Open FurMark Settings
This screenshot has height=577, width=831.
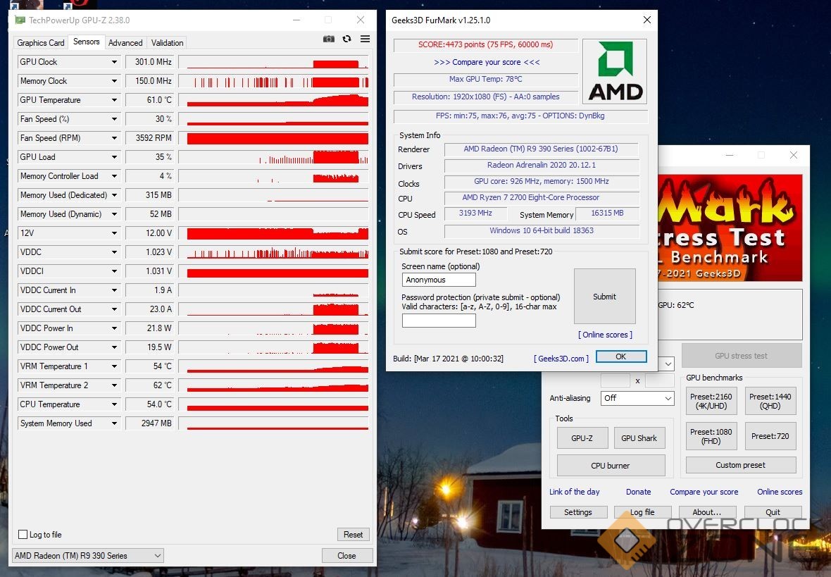(x=577, y=512)
